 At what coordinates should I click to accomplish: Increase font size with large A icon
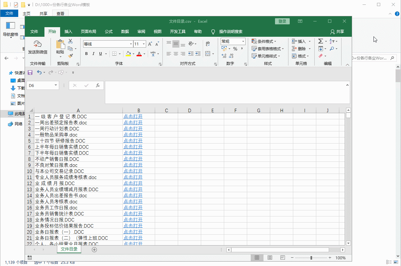coord(150,44)
